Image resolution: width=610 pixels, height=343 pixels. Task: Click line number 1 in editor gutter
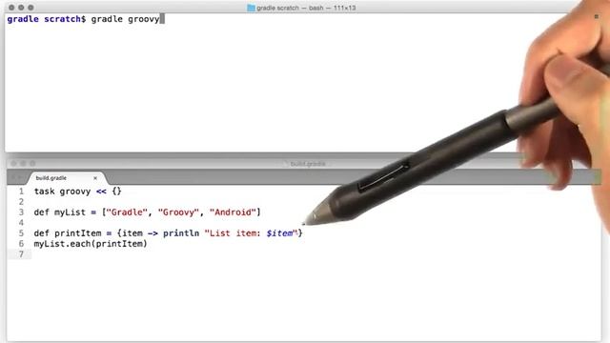pyautogui.click(x=21, y=192)
